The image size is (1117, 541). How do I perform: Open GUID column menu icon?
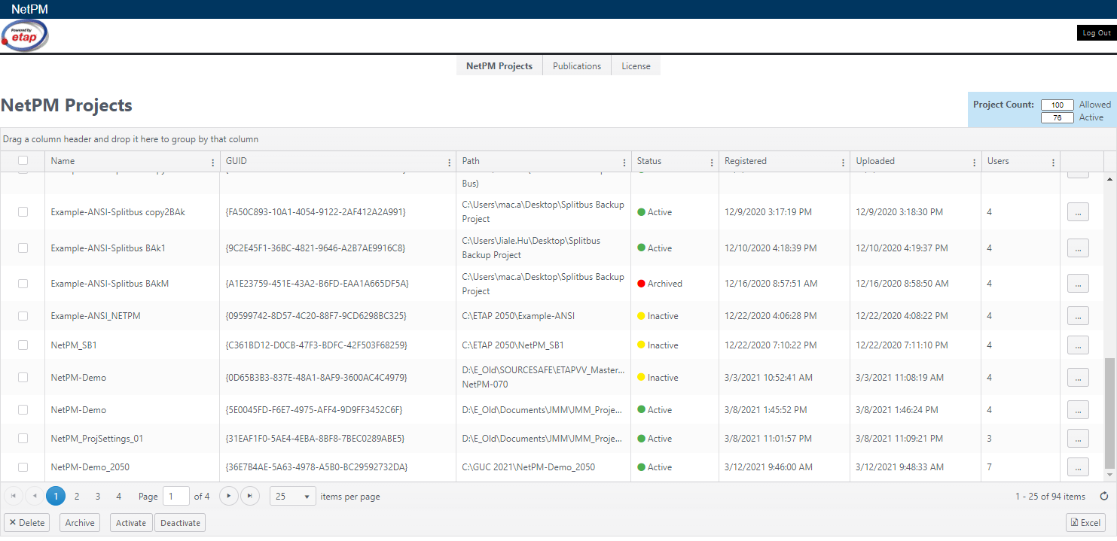[450, 162]
